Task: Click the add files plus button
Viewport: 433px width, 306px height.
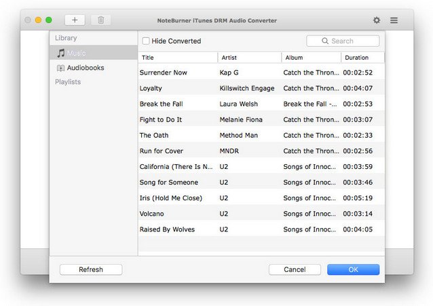Action: (75, 20)
